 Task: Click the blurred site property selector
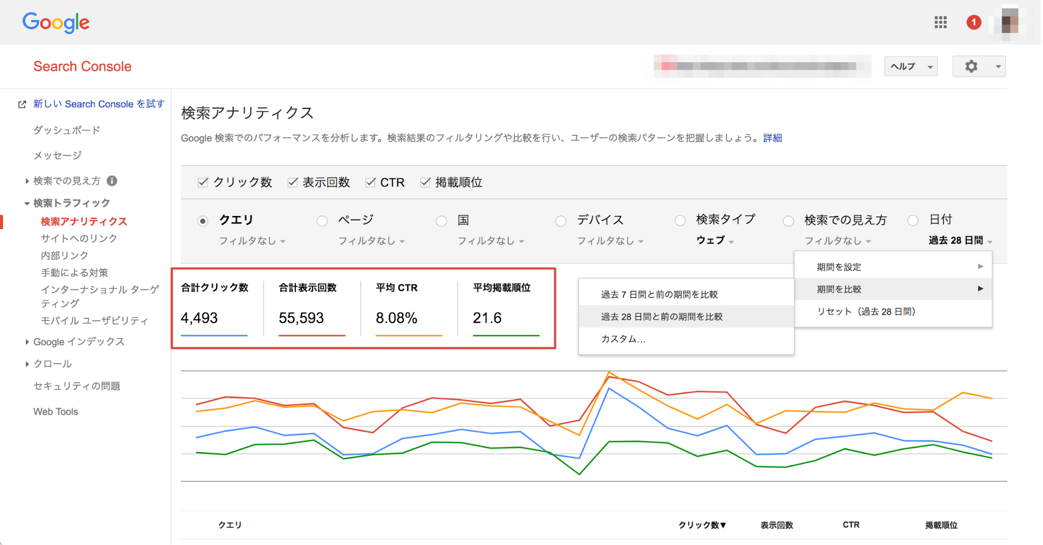point(762,66)
